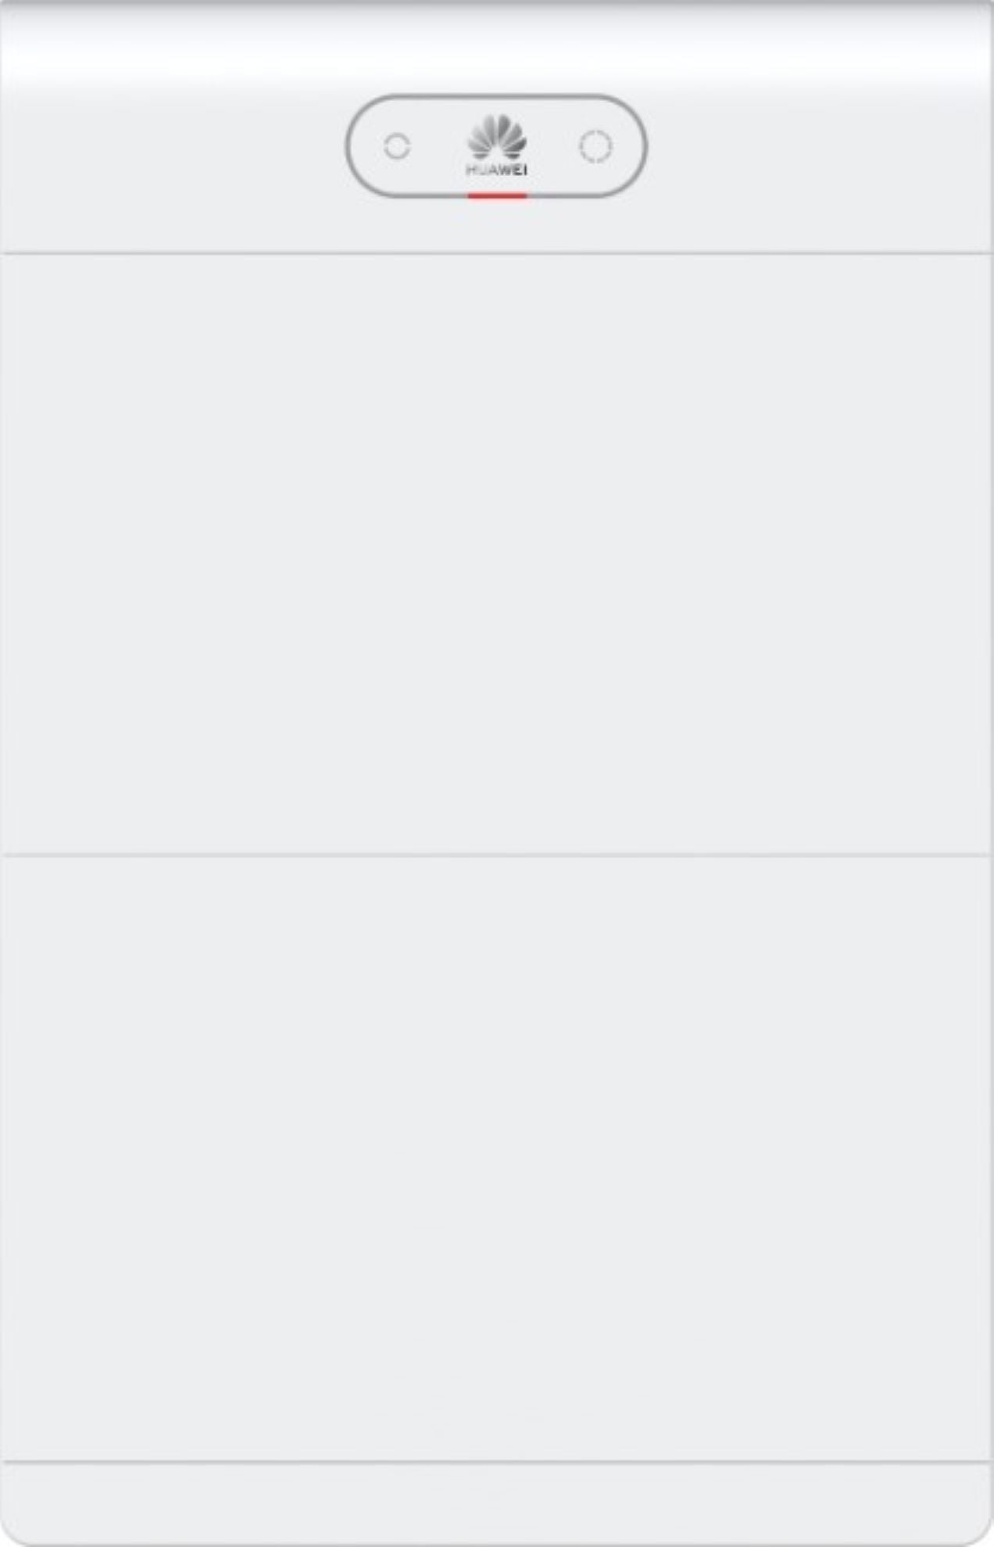Viewport: 994px width, 1547px height.
Task: Click the blank panel space between logo and ring indicator
Action: pos(553,146)
